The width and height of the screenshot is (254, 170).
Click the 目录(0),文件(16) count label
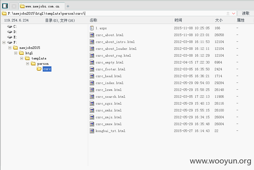point(60,21)
